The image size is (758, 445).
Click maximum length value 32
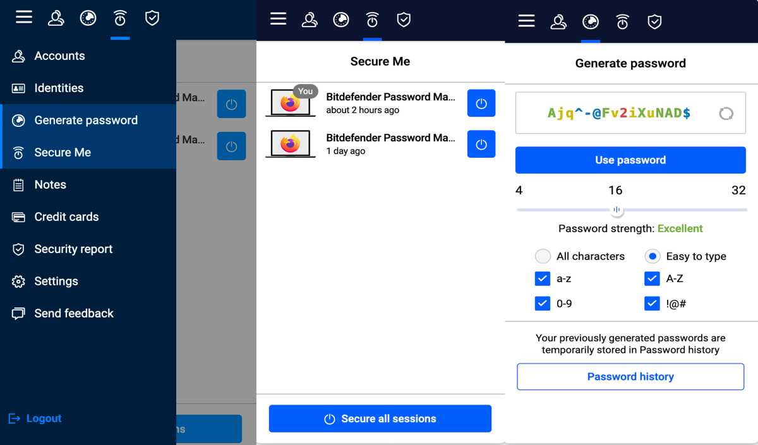pyautogui.click(x=738, y=190)
